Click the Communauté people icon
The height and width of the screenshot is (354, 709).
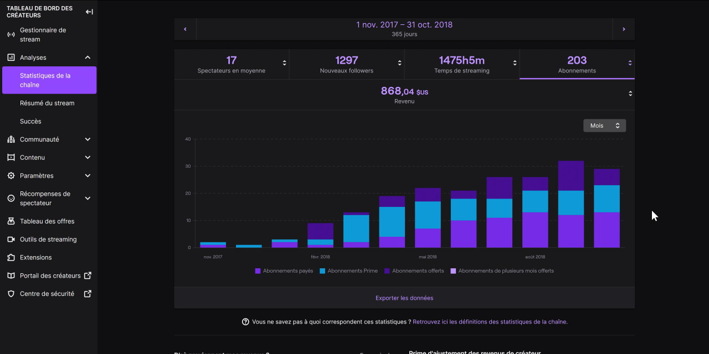pyautogui.click(x=11, y=139)
